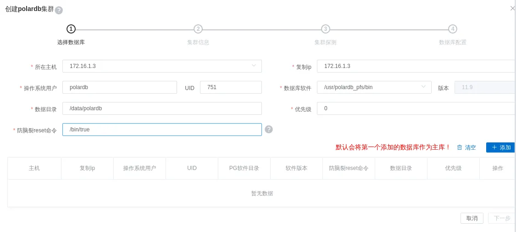The height and width of the screenshot is (232, 516).
Task: Click step 1 circle 选择数据库
Action: coord(71,29)
